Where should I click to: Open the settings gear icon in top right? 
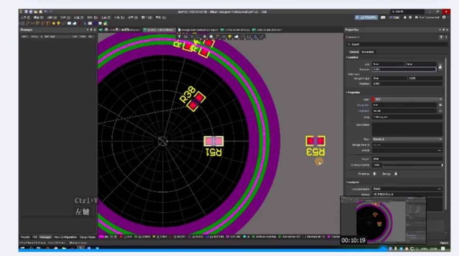(410, 18)
